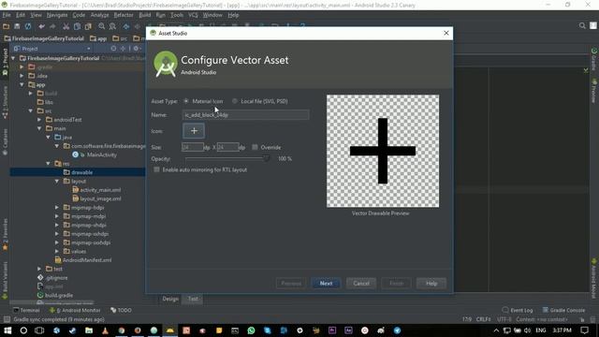Open the Android Monitor tool window
The width and height of the screenshot is (599, 337).
tap(75, 310)
